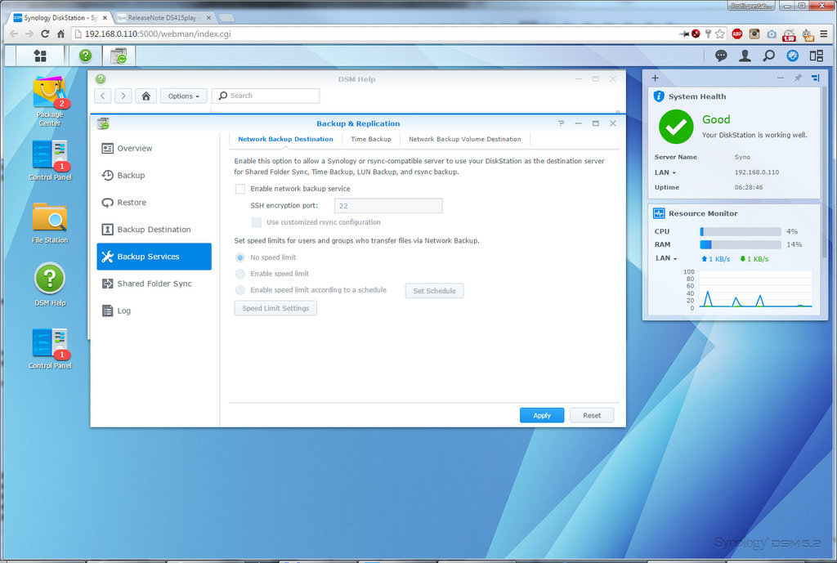Viewport: 837px width, 563px height.
Task: Click the green Good health status checkmark
Action: click(x=676, y=127)
